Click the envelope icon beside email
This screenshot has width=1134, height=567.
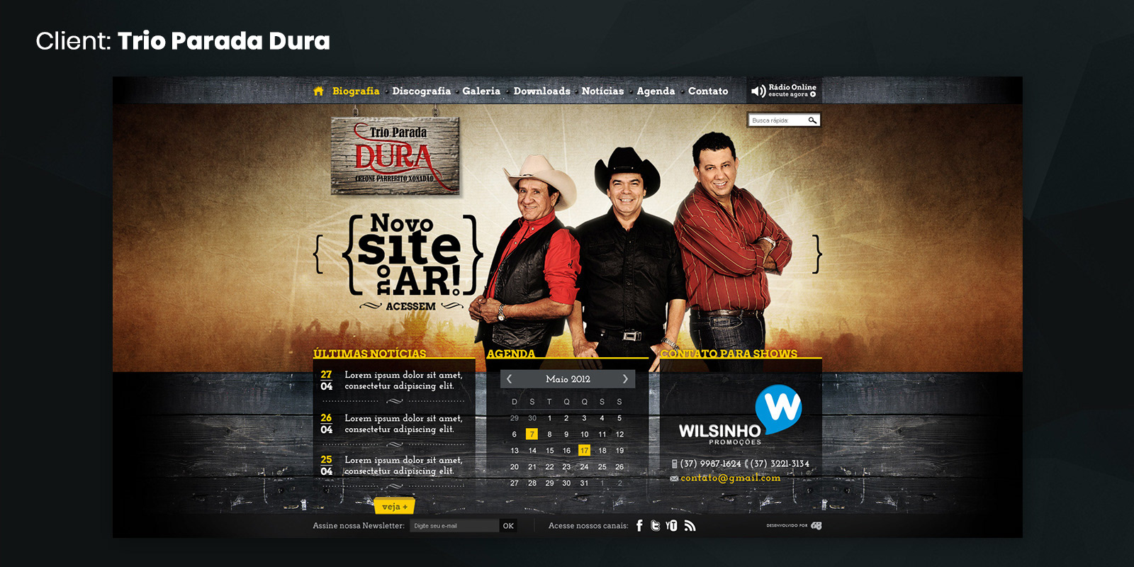click(674, 478)
